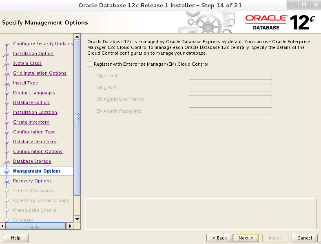Click the OMS Host input field
321x244 pixels.
230,75
